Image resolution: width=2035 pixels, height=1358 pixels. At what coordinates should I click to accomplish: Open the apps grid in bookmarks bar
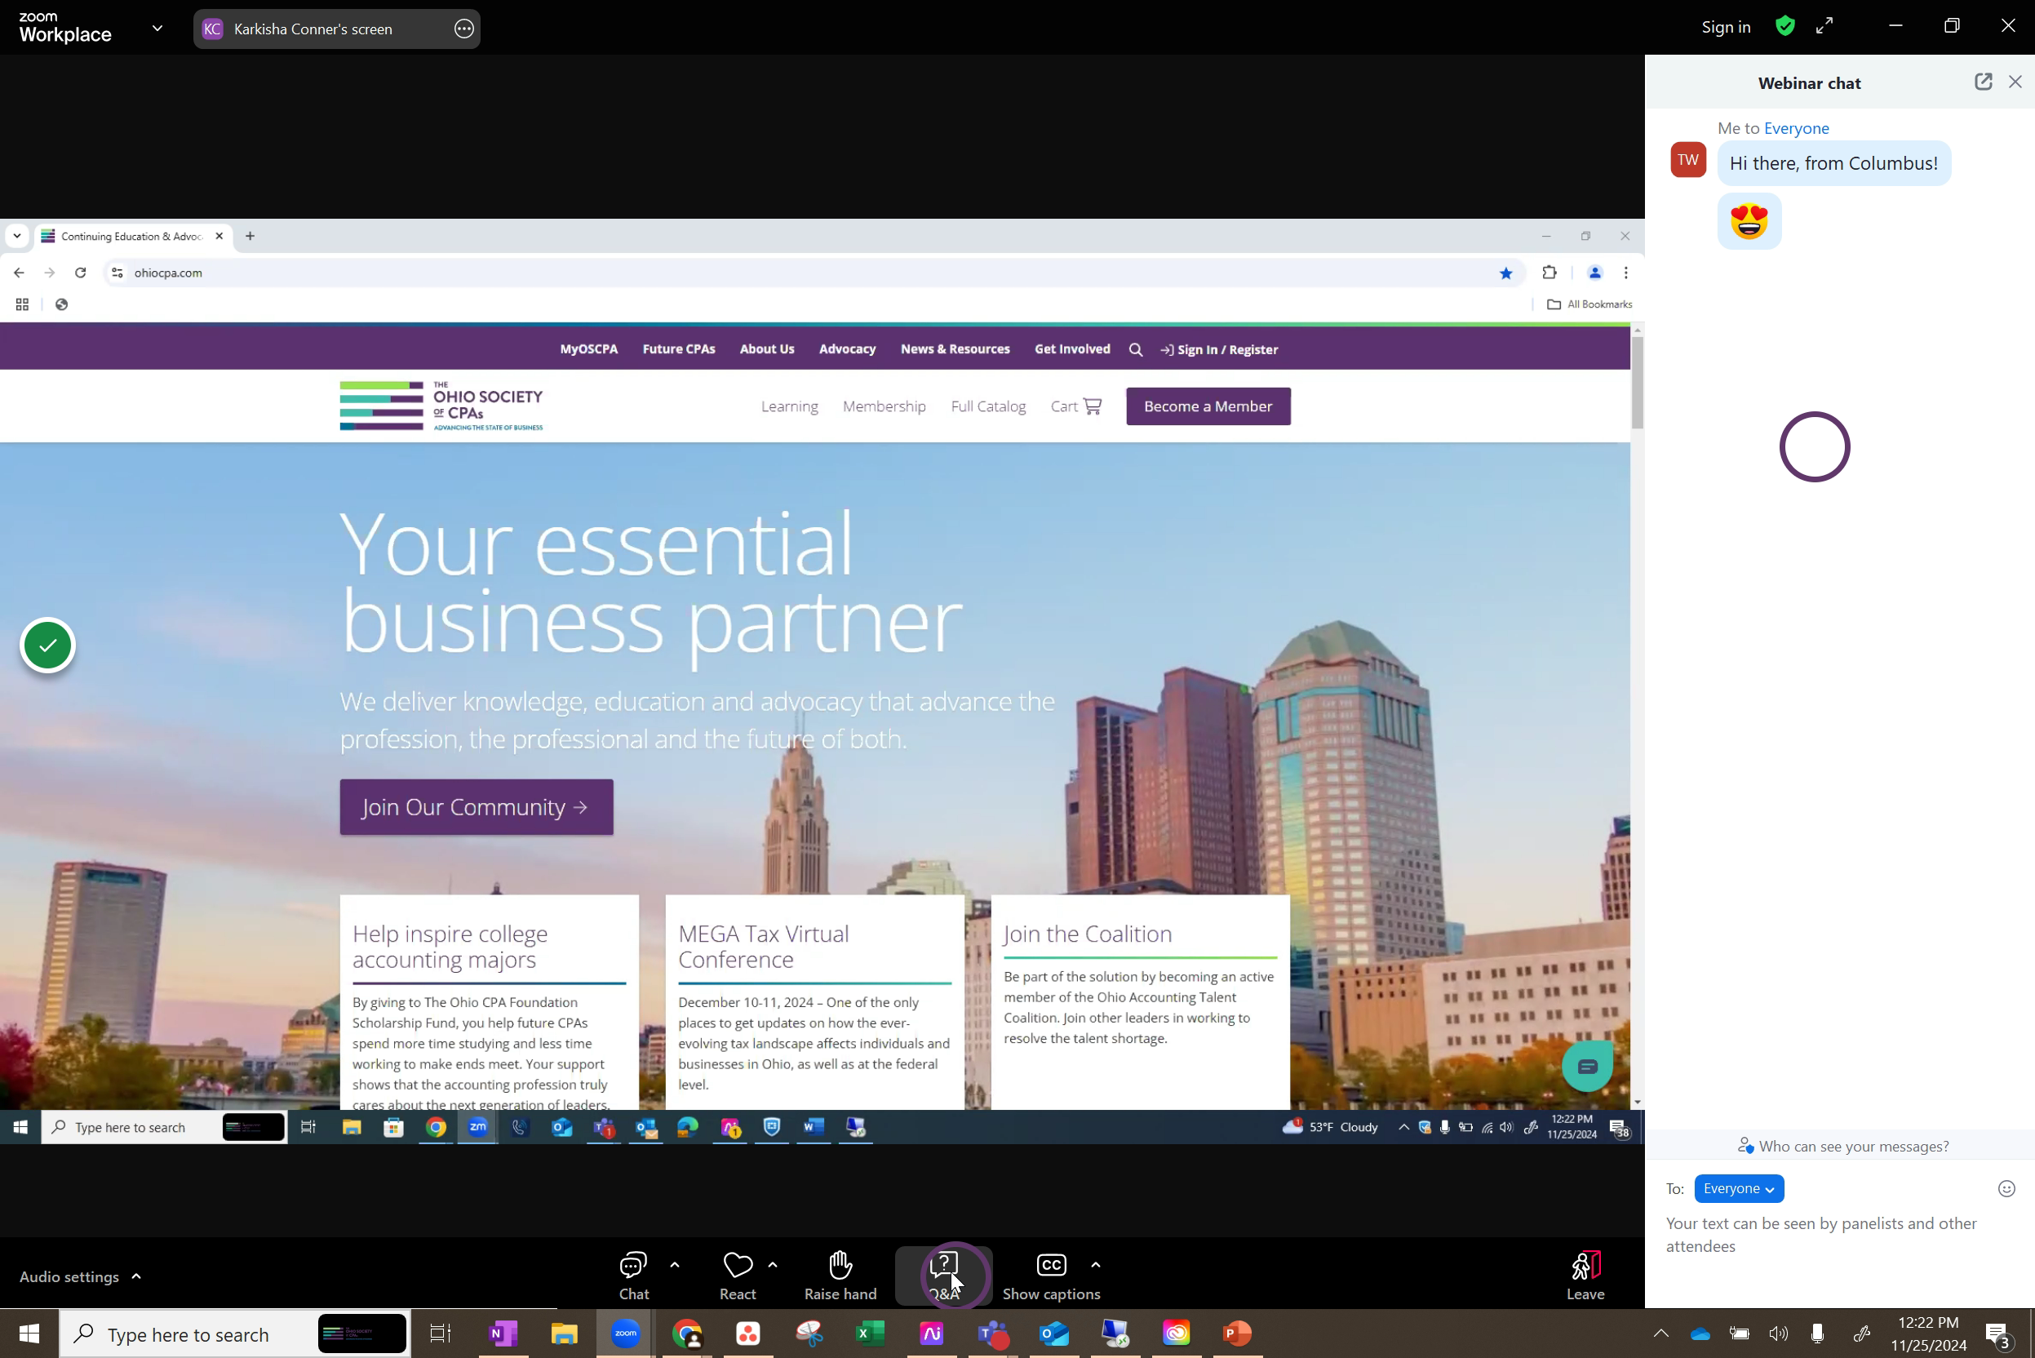(x=23, y=304)
